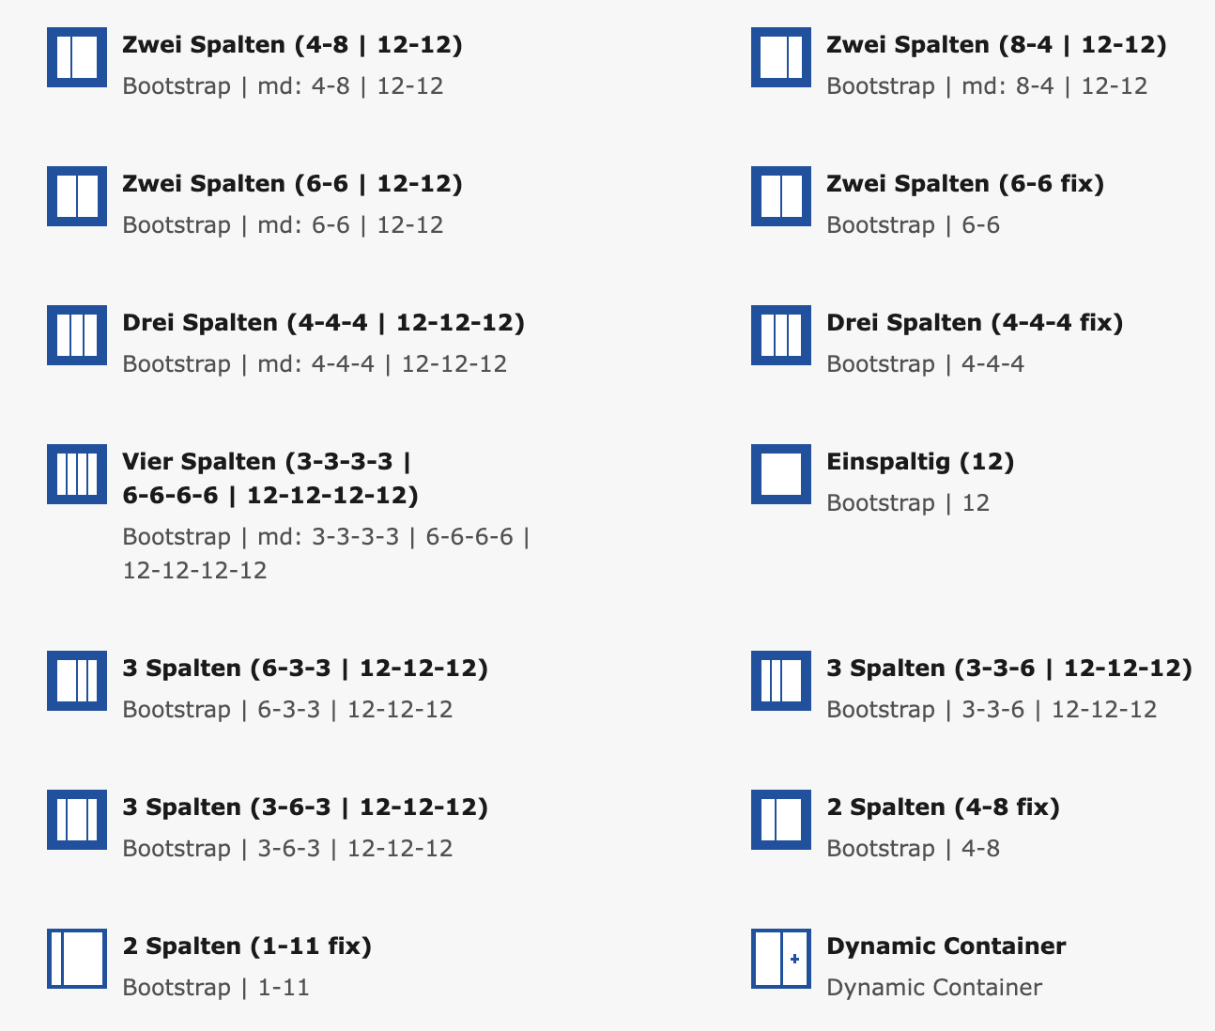The height and width of the screenshot is (1031, 1215).
Task: Click the Drei Spalten (4-4-4 | 12-12-12) icon
Action: pyautogui.click(x=77, y=335)
